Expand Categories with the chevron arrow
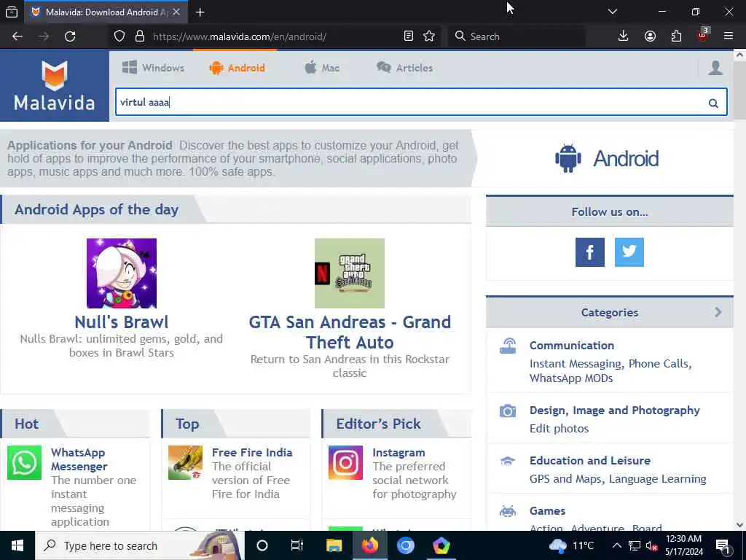The height and width of the screenshot is (560, 746). tap(718, 312)
